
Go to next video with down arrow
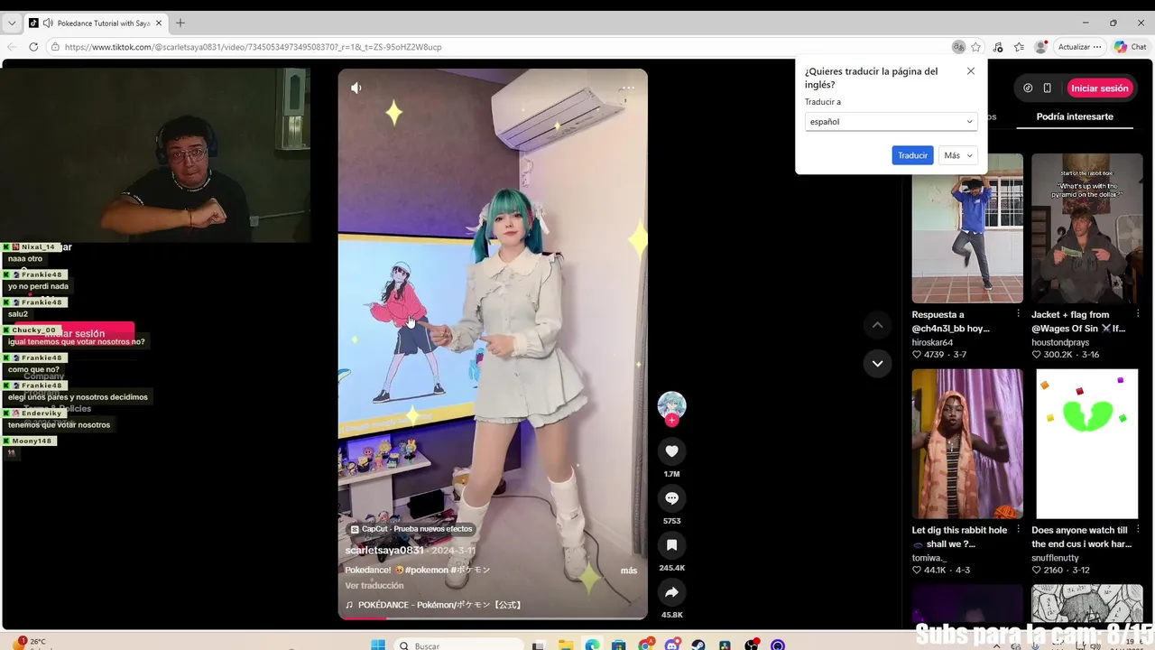(x=877, y=364)
